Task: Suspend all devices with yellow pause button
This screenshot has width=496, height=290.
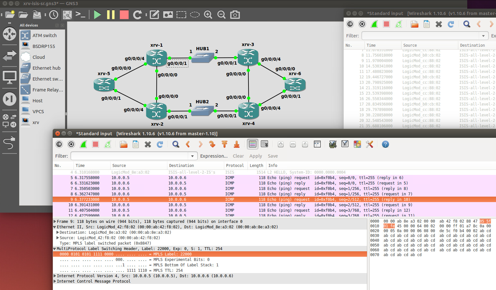Action: click(x=111, y=15)
